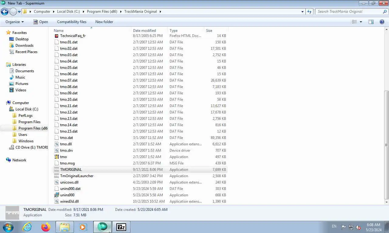The height and width of the screenshot is (233, 389).
Task: Click inside Search TrackMania Original field
Action: click(349, 12)
